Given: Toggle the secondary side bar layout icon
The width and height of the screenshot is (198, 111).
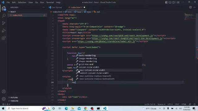Looking at the screenshot, I should pyautogui.click(x=174, y=2).
